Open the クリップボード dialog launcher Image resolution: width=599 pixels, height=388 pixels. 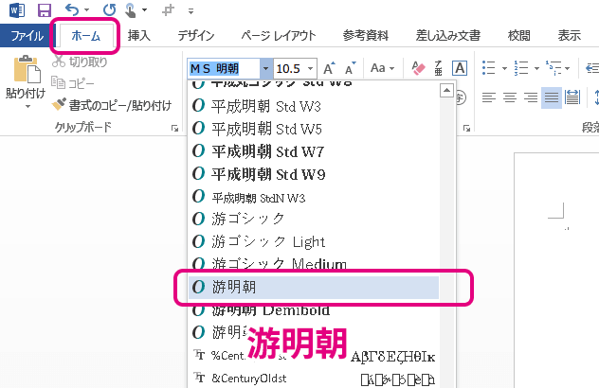[x=175, y=128]
